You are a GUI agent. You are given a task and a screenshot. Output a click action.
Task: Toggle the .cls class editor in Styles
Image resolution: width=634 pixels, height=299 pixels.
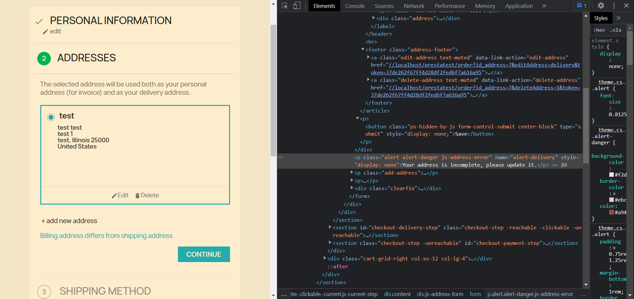click(616, 30)
